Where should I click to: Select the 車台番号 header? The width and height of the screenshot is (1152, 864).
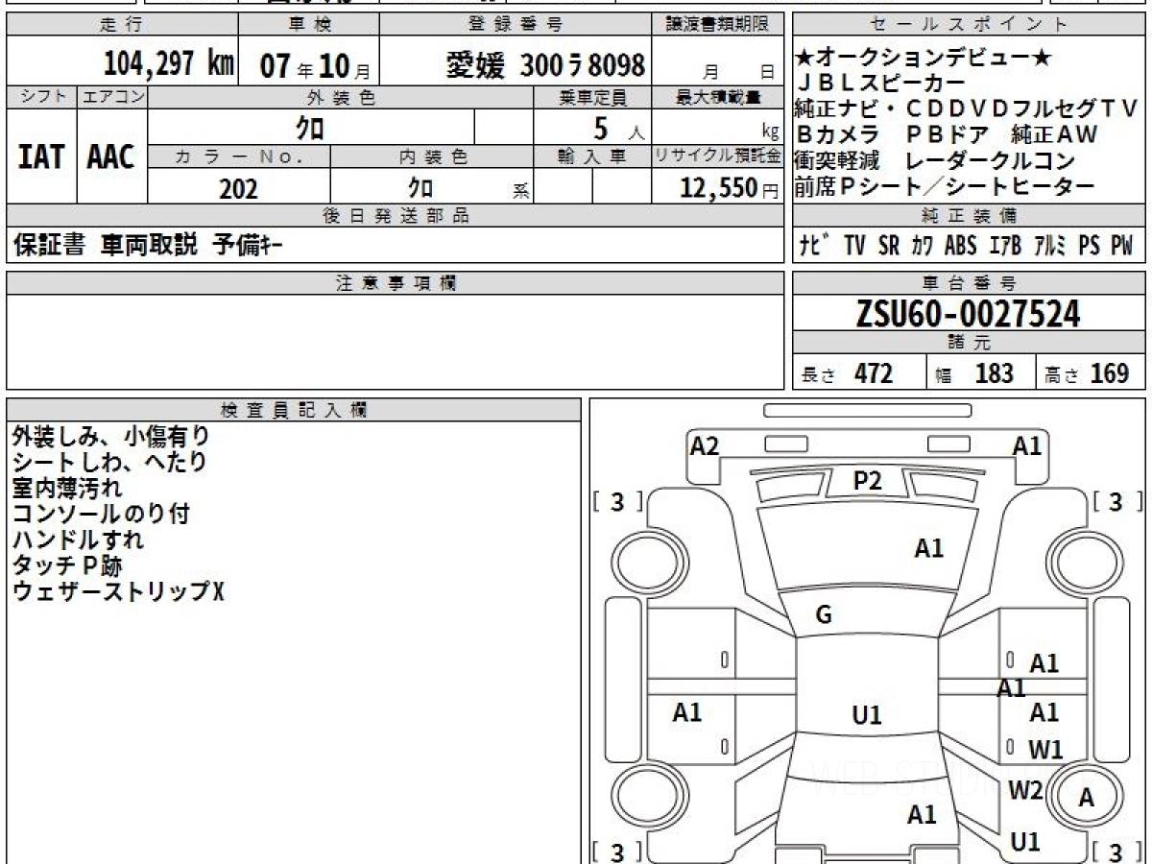tap(969, 283)
